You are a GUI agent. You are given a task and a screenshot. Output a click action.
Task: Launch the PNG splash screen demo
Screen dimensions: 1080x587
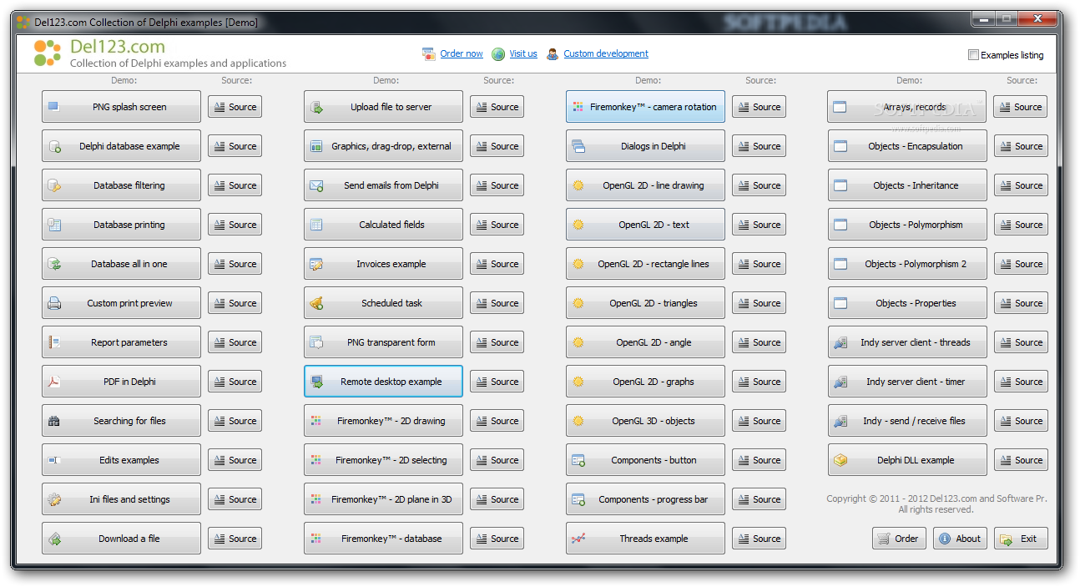pos(121,107)
